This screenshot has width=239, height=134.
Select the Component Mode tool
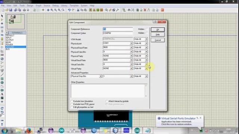coord(2,20)
